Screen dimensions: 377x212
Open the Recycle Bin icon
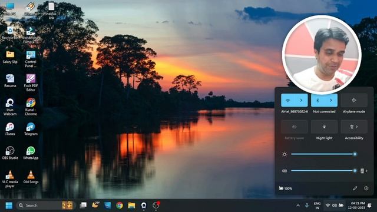(10, 33)
